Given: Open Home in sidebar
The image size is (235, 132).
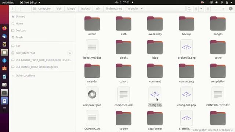Looking at the screenshot, I should click(42, 23).
